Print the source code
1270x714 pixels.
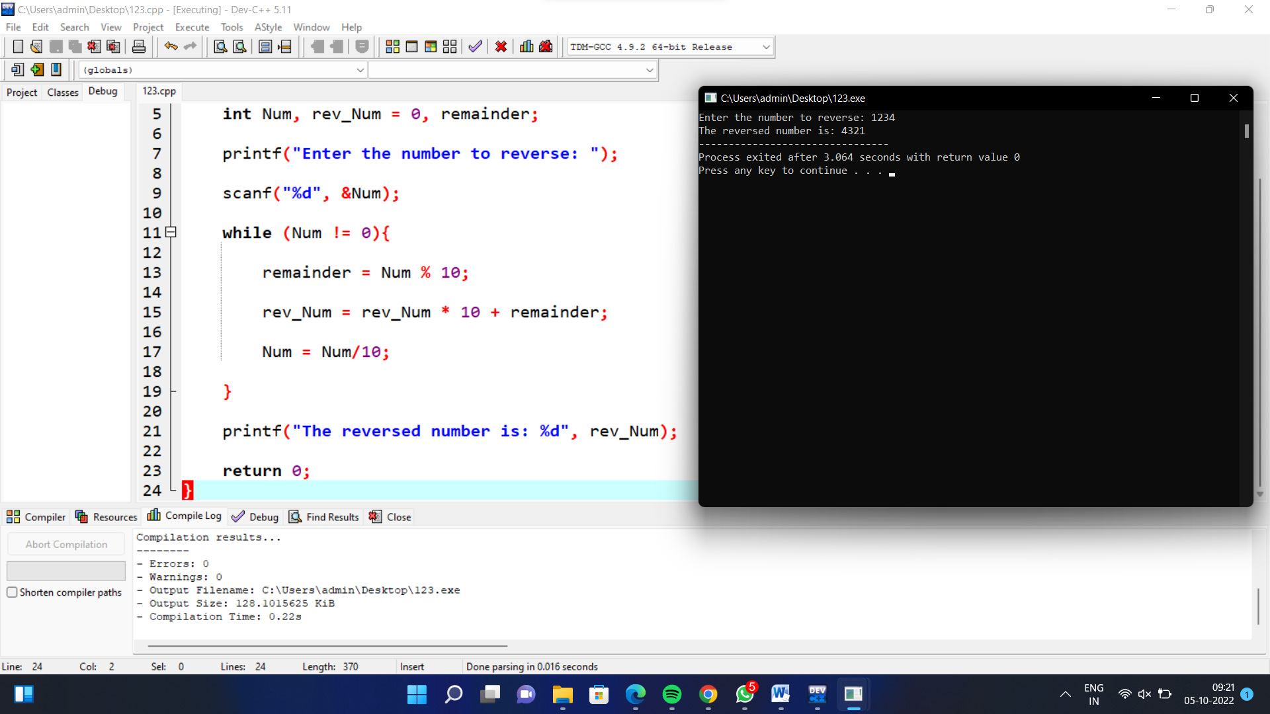coord(139,46)
